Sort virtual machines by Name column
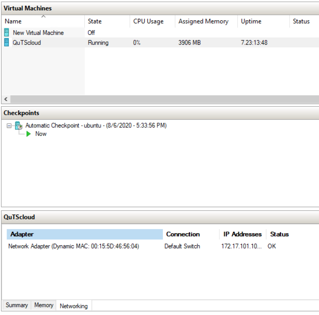Image resolution: width=319 pixels, height=315 pixels. coord(43,21)
